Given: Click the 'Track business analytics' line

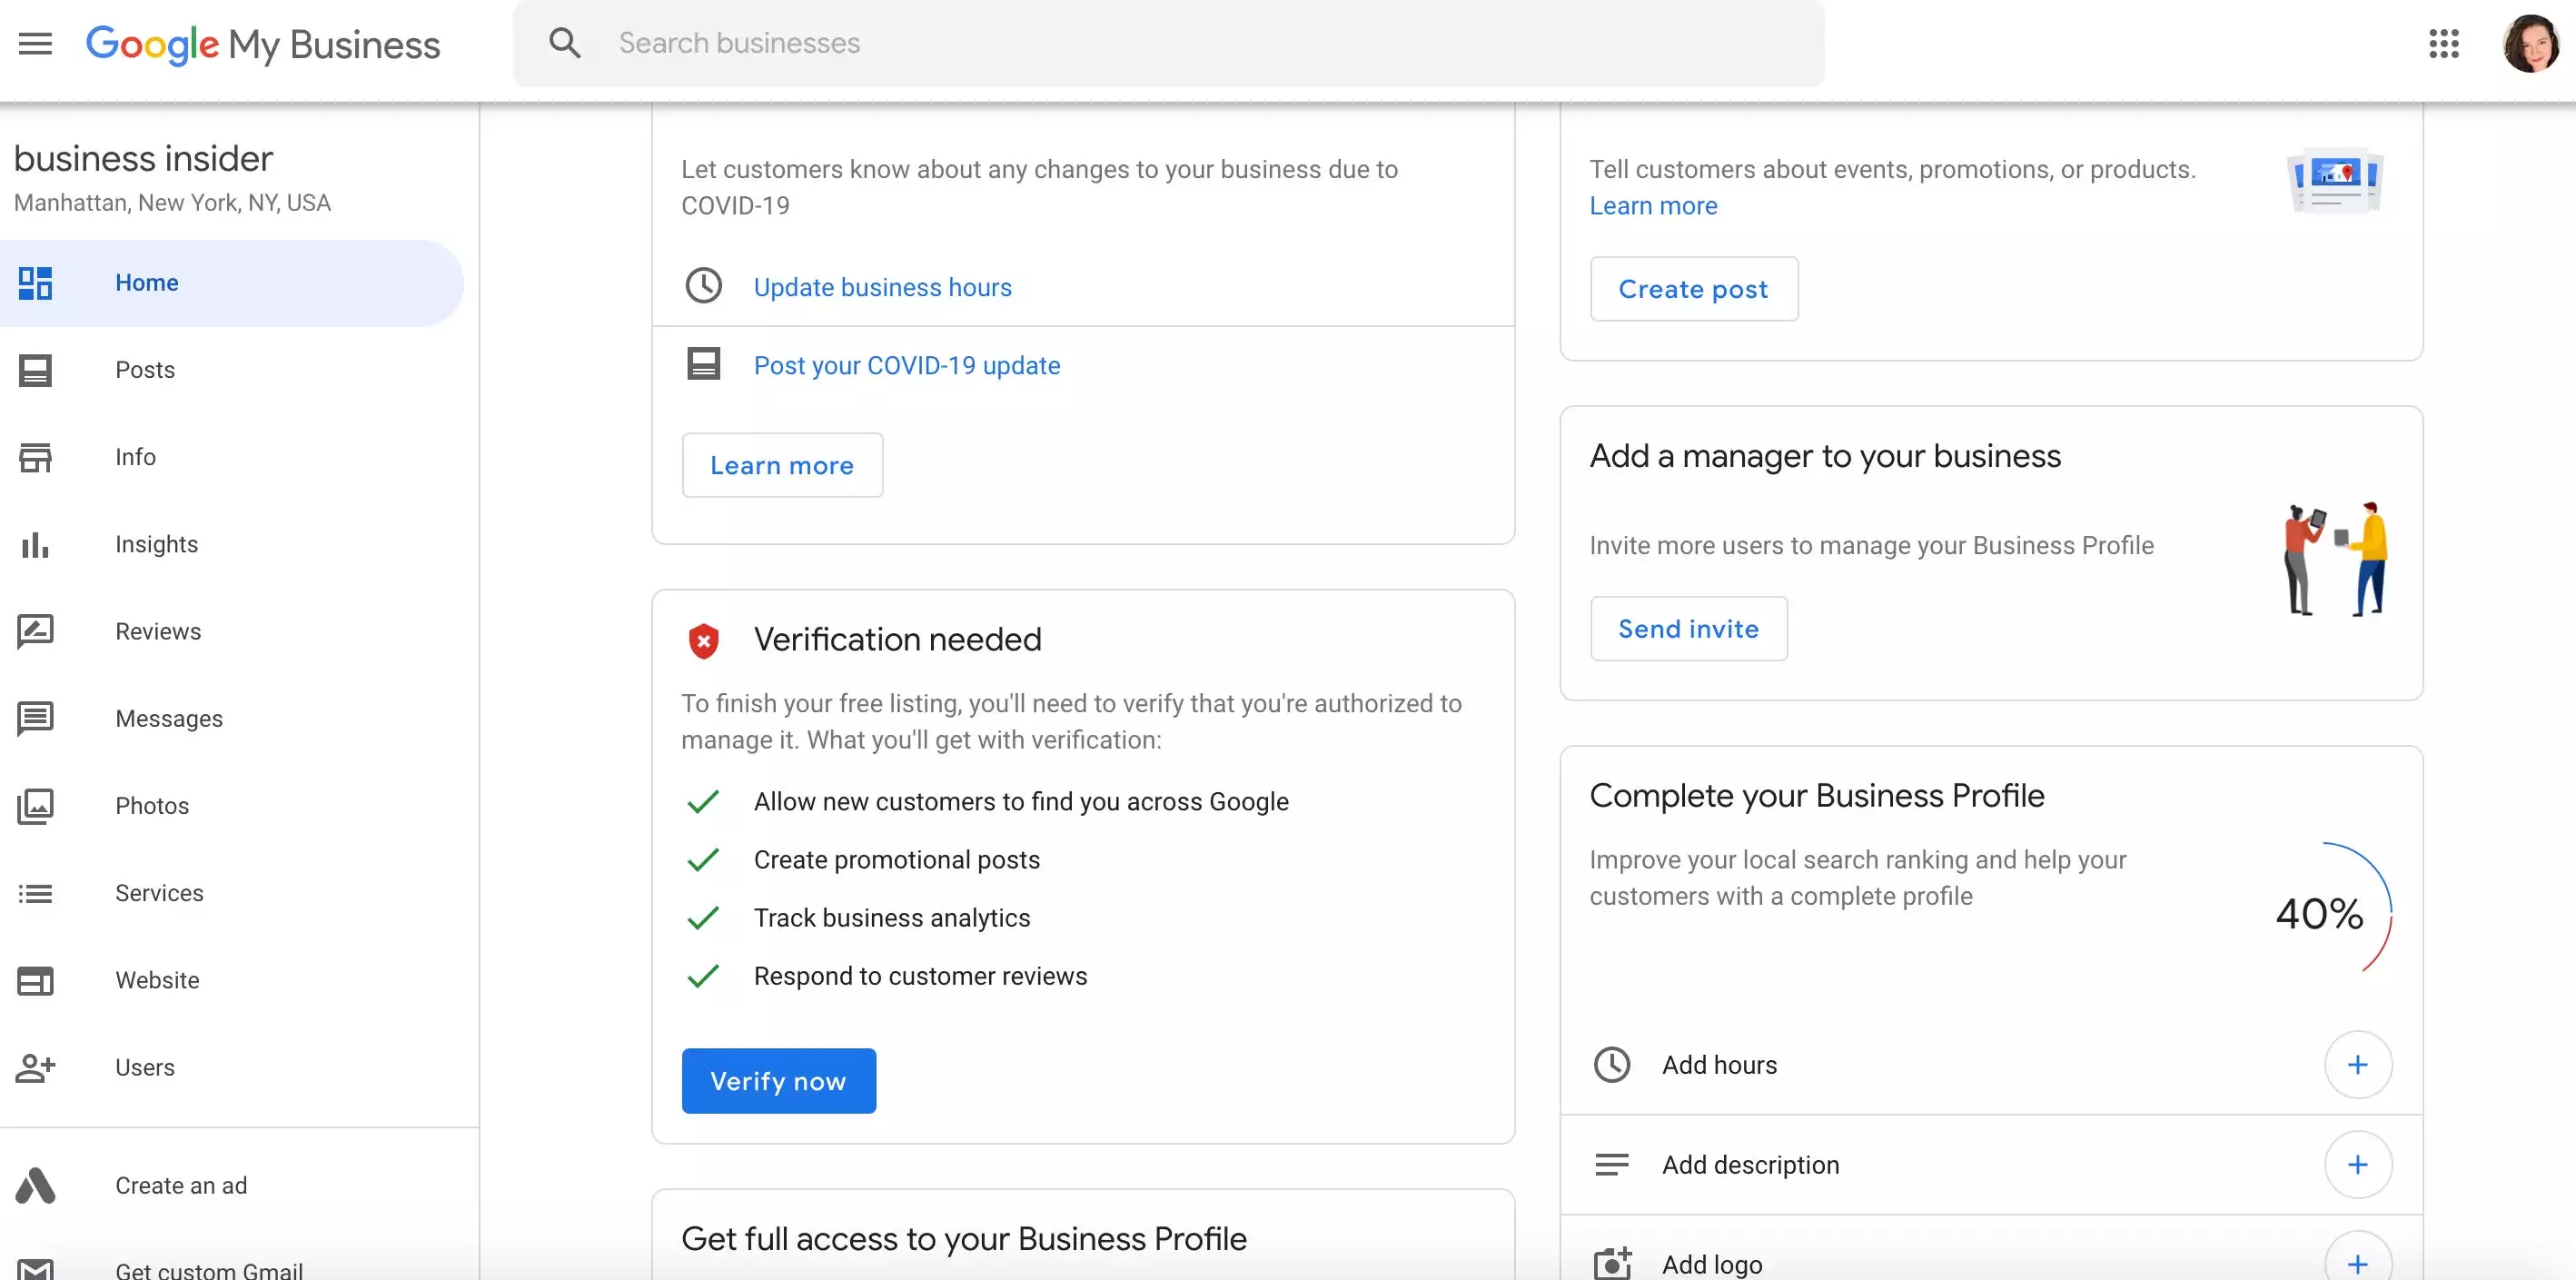Looking at the screenshot, I should click(x=892, y=918).
